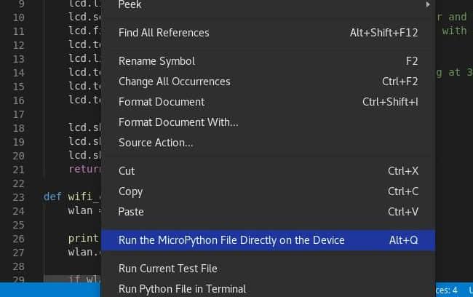Click the return keyword on line 21
Viewport: 473px width, 297px height.
pyautogui.click(x=85, y=168)
